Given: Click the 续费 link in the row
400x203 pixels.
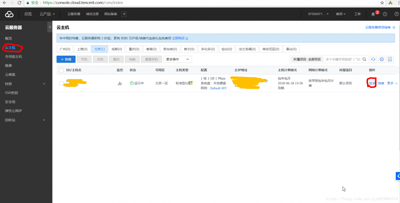Looking at the screenshot, I should tap(381, 83).
